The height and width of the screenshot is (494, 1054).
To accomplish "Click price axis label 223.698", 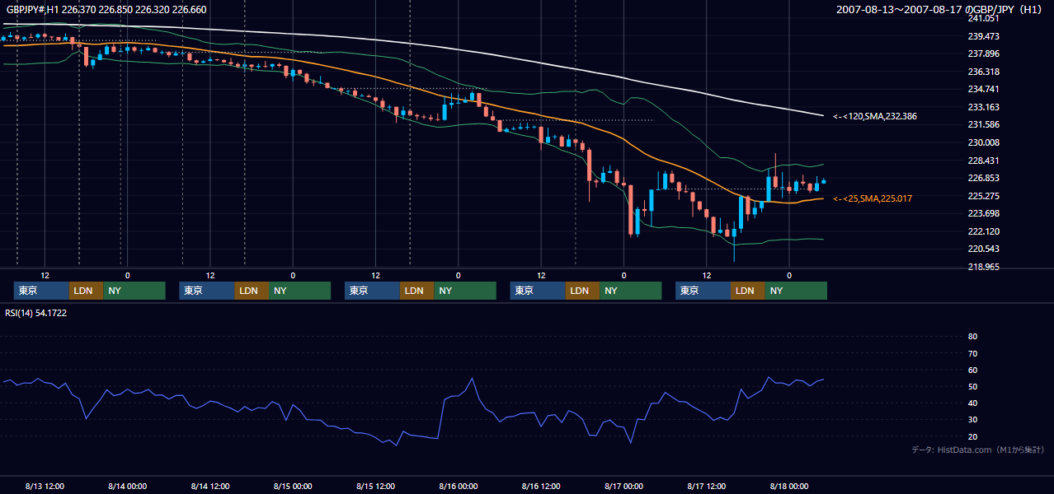I will (x=983, y=213).
